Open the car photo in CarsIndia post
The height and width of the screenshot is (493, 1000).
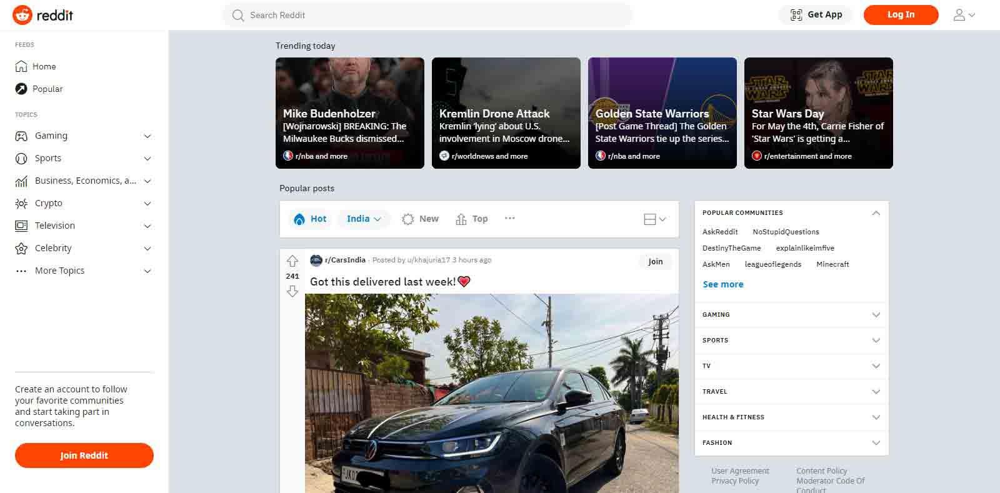click(x=492, y=393)
